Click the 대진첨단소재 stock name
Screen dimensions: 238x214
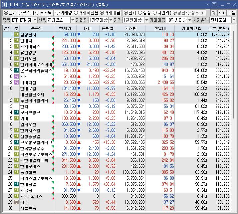point(32,95)
